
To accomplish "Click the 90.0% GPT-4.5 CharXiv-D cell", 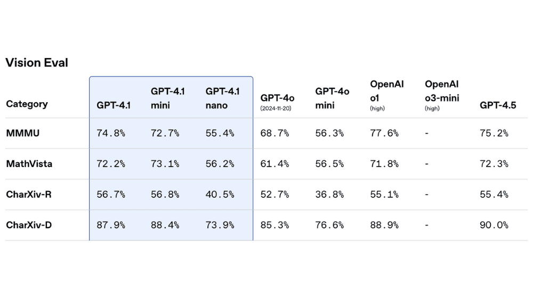I will 494,225.
